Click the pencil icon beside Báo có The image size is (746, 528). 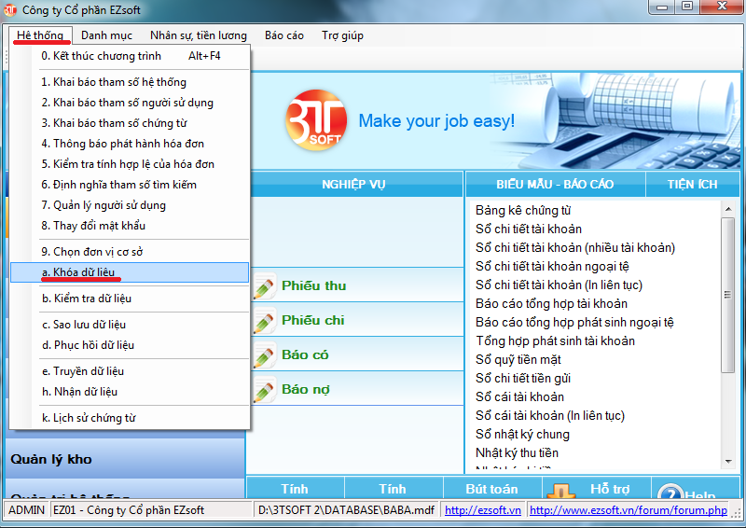(262, 355)
